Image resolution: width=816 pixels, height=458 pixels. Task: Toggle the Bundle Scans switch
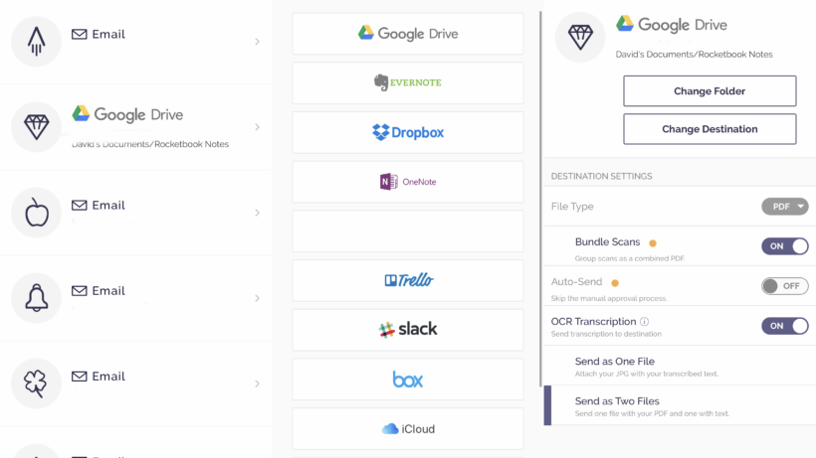pyautogui.click(x=784, y=246)
